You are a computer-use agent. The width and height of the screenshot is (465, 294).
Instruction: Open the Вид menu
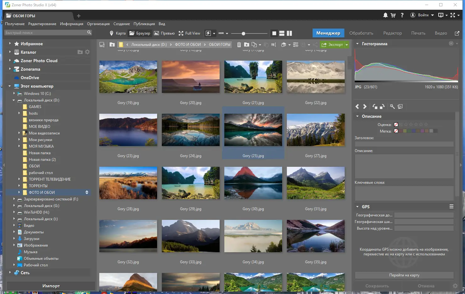point(162,24)
